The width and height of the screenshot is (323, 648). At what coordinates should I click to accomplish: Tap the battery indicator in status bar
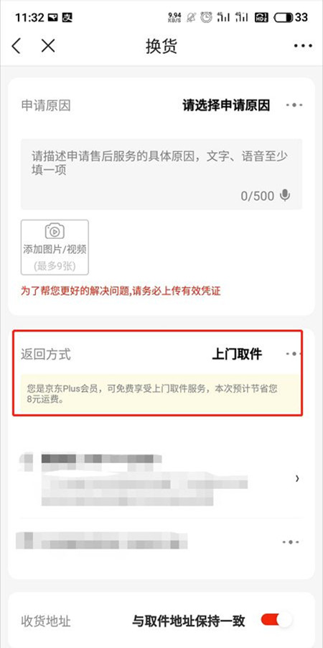pyautogui.click(x=283, y=17)
